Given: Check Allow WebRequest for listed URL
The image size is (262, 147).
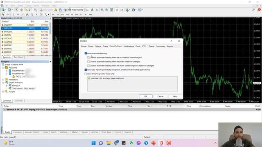Looking at the screenshot, I should pyautogui.click(x=86, y=74).
